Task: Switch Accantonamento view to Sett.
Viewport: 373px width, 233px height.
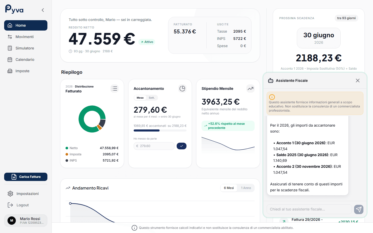Action: pos(152,98)
